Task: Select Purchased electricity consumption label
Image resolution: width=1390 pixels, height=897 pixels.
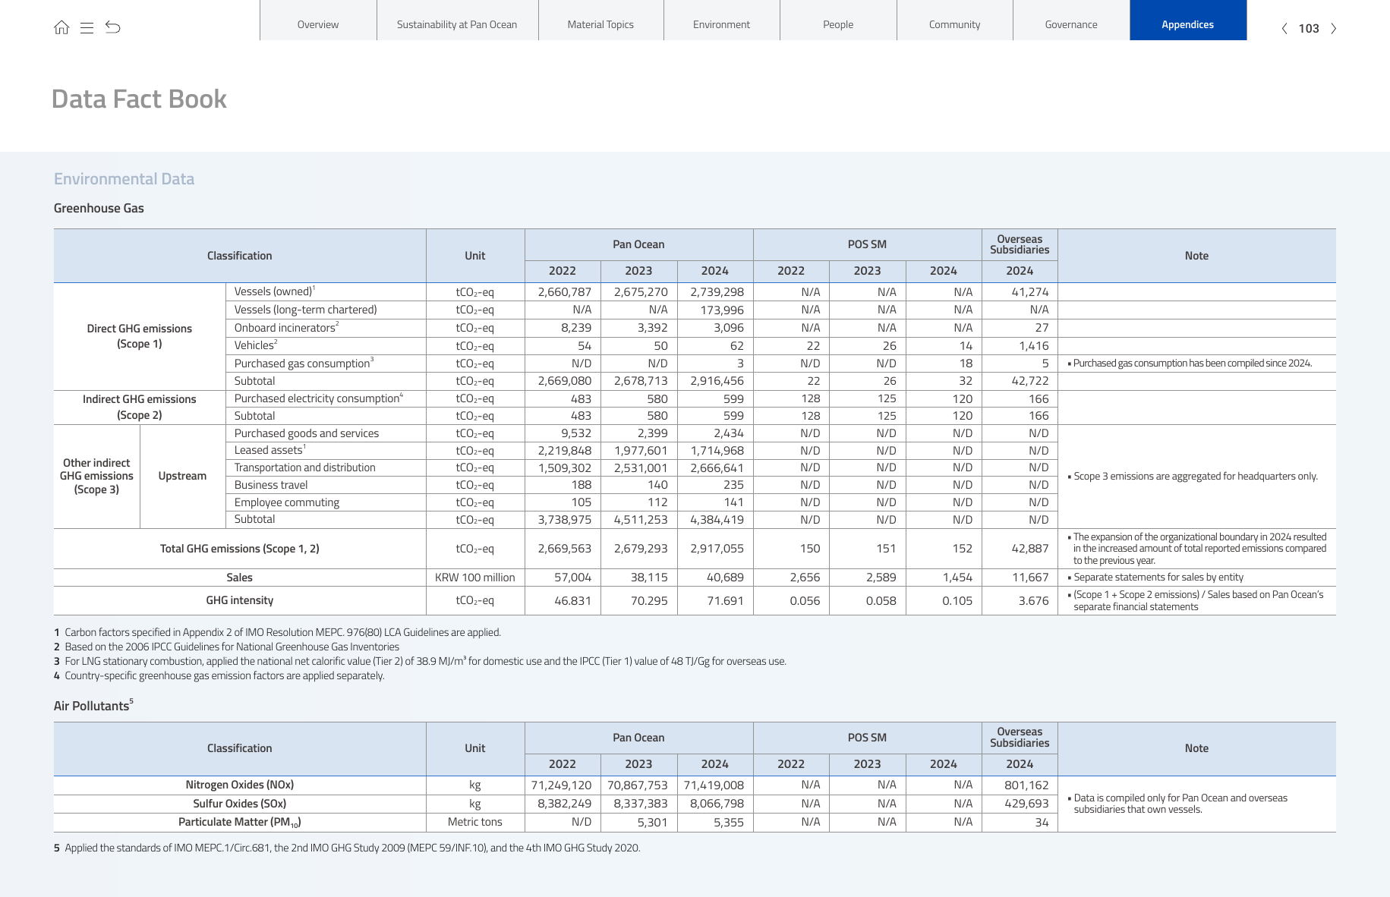Action: pyautogui.click(x=319, y=398)
